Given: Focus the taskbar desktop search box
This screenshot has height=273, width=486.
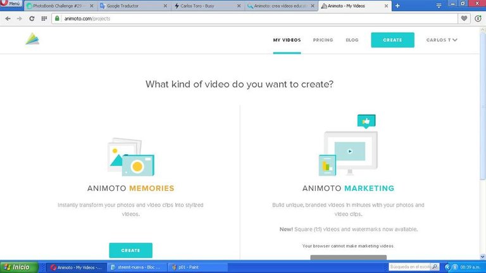Looking at the screenshot, I should coord(410,267).
